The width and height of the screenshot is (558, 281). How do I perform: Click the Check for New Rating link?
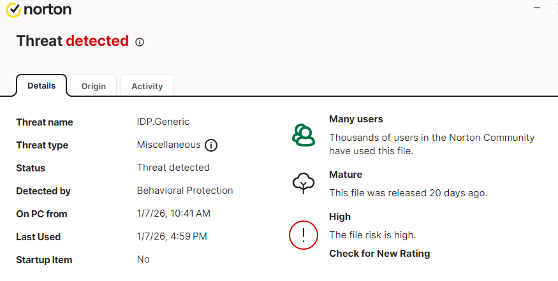(379, 254)
